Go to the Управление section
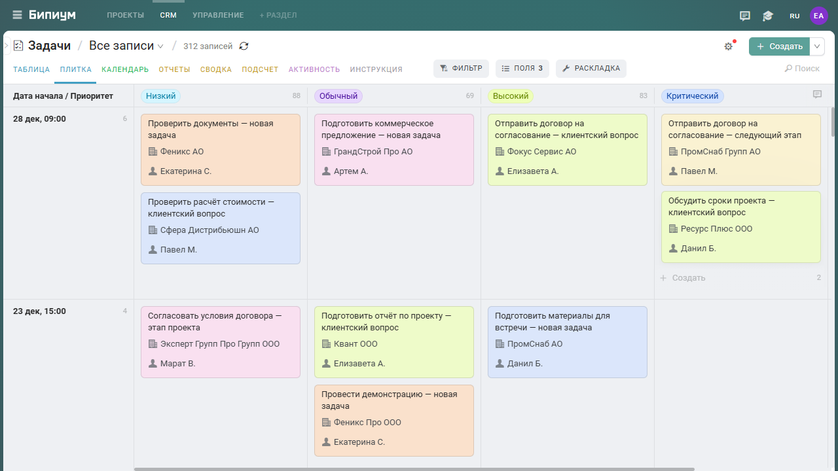 pos(218,15)
